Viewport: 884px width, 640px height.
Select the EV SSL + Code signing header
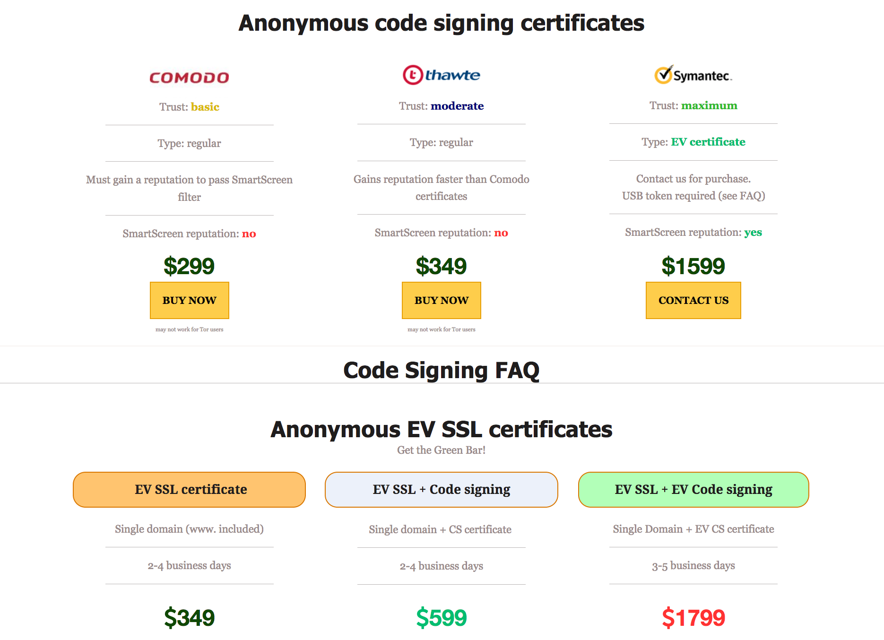point(441,489)
